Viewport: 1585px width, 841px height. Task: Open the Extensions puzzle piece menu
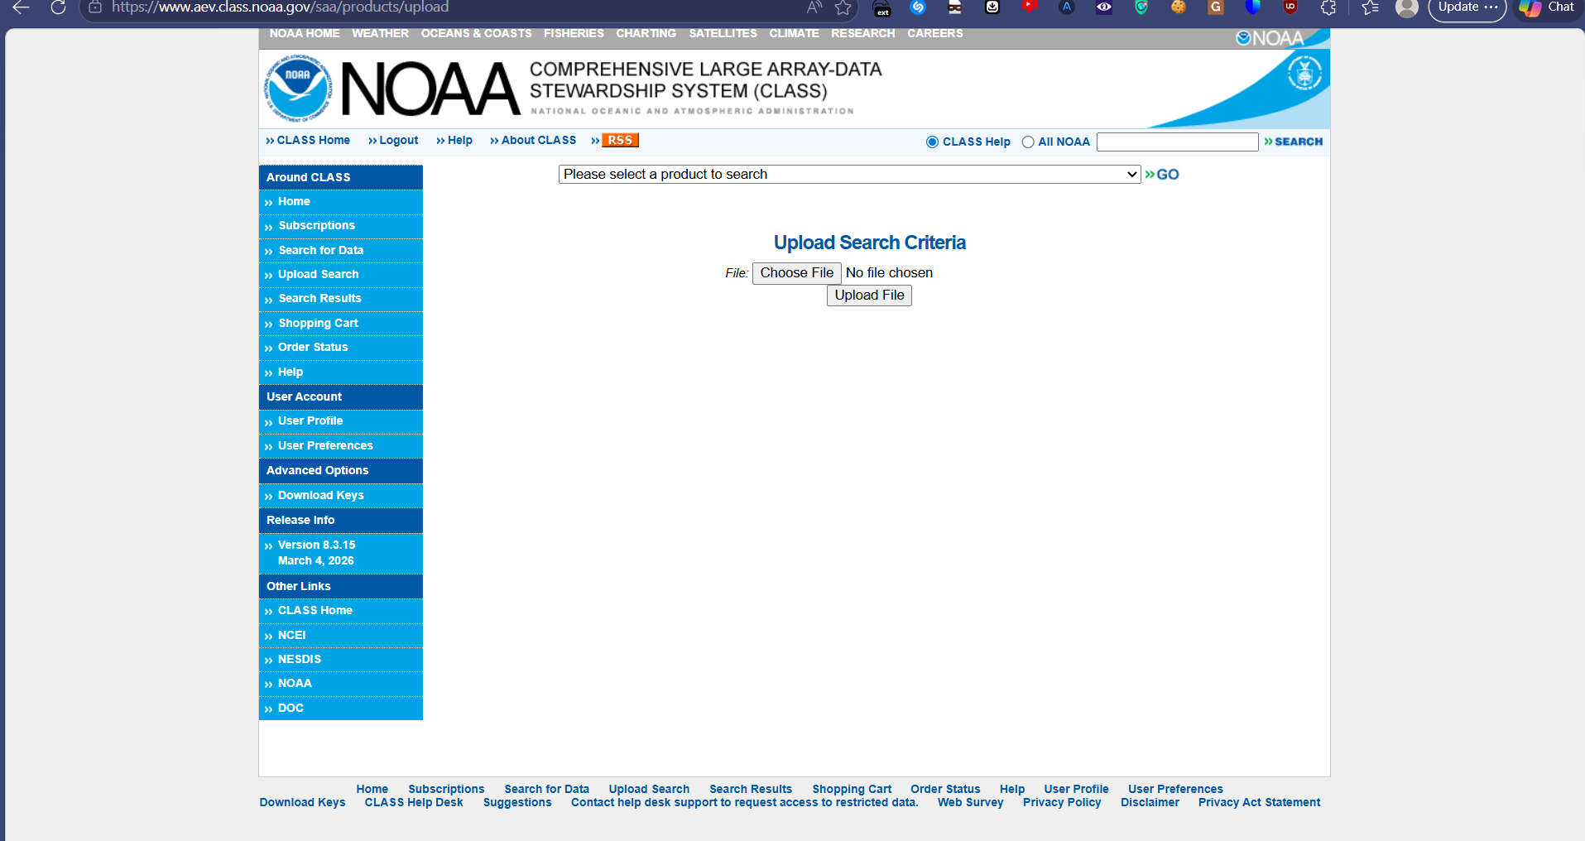(1328, 7)
